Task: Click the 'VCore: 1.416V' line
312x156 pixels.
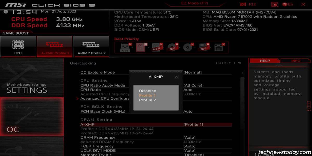Action: pyautogui.click(x=128, y=21)
